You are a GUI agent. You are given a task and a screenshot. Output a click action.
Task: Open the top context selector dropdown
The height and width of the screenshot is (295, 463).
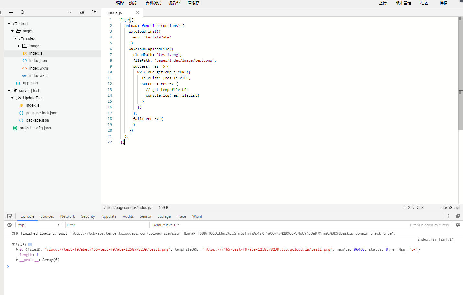(x=39, y=225)
